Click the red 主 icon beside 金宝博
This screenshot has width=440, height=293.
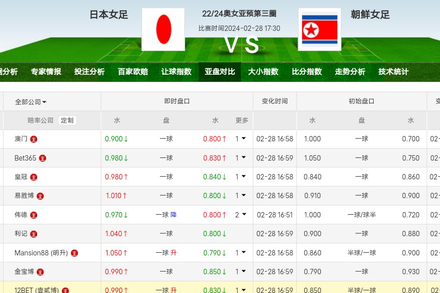40,272
